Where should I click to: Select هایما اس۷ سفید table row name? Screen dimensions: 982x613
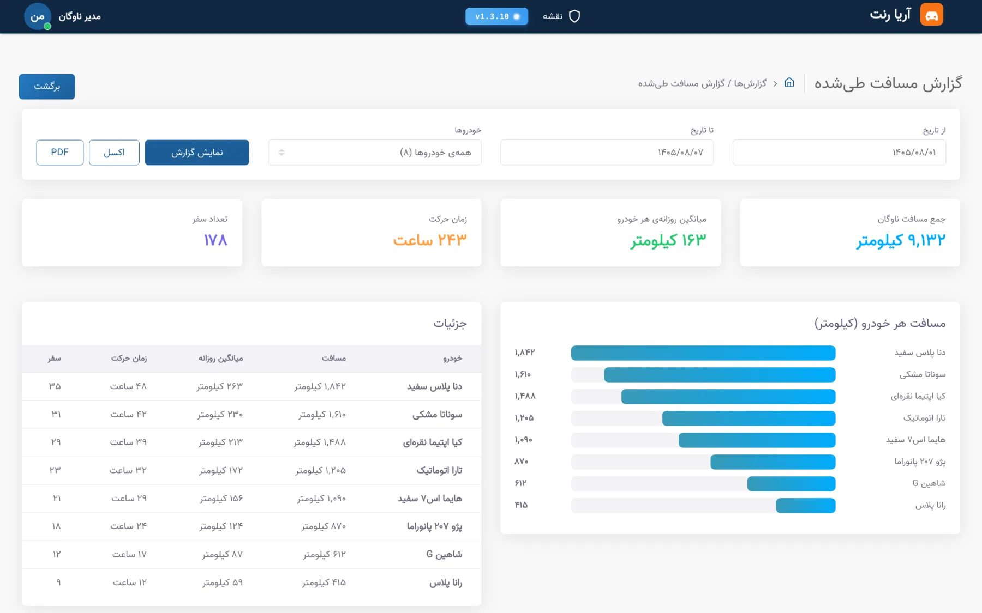coord(430,499)
